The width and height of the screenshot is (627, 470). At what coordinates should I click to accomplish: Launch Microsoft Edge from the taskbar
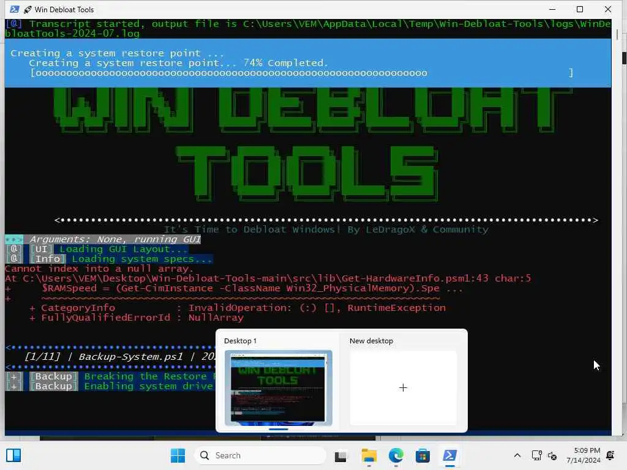396,455
